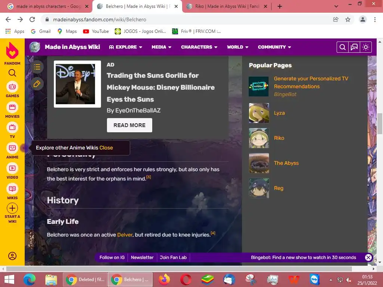This screenshot has width=383, height=287.
Task: Show hidden system tray icons
Action: [x=331, y=280]
